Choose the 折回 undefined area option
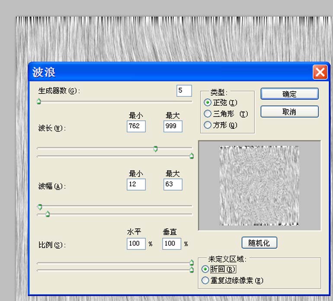The image size is (333, 301). (218, 269)
